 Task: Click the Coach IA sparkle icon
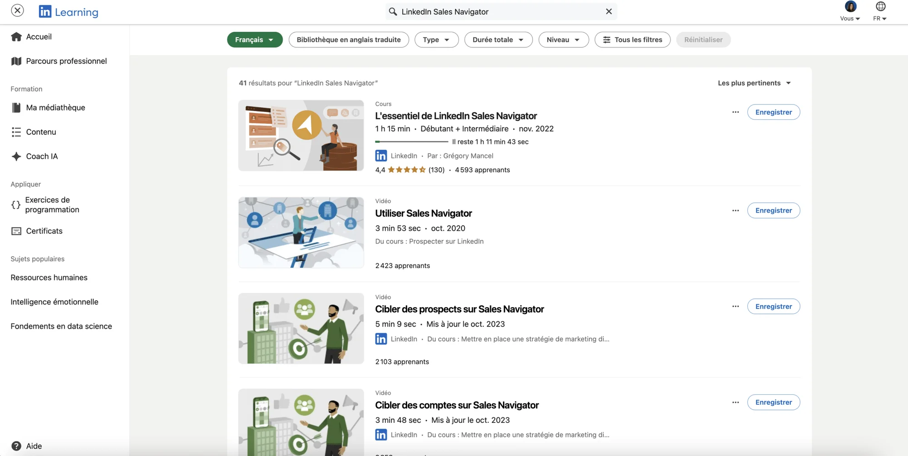coord(16,157)
